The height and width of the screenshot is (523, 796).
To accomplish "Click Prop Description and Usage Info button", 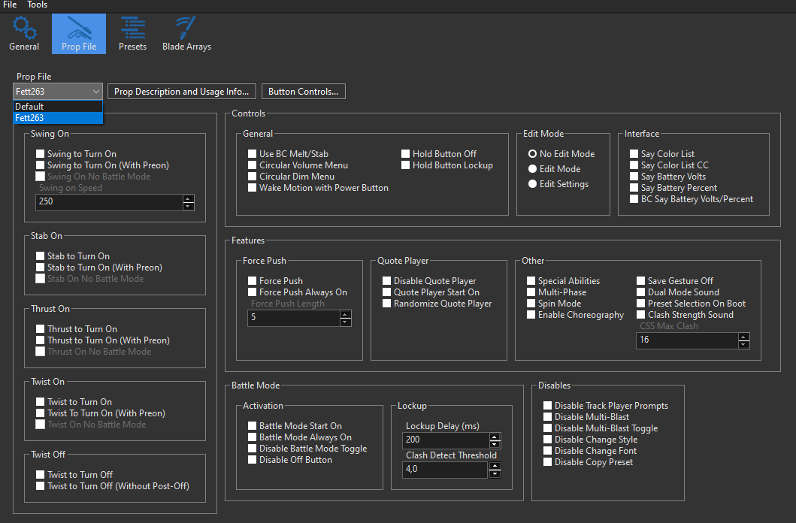I will [181, 92].
